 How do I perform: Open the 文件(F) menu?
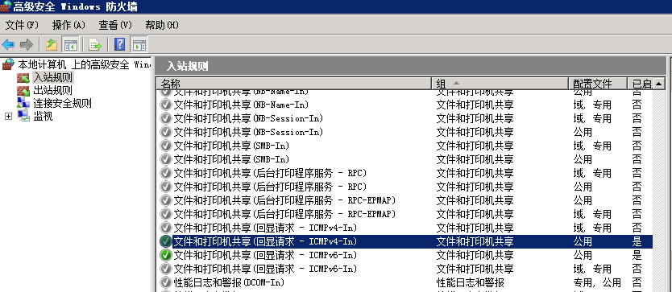pyautogui.click(x=22, y=25)
